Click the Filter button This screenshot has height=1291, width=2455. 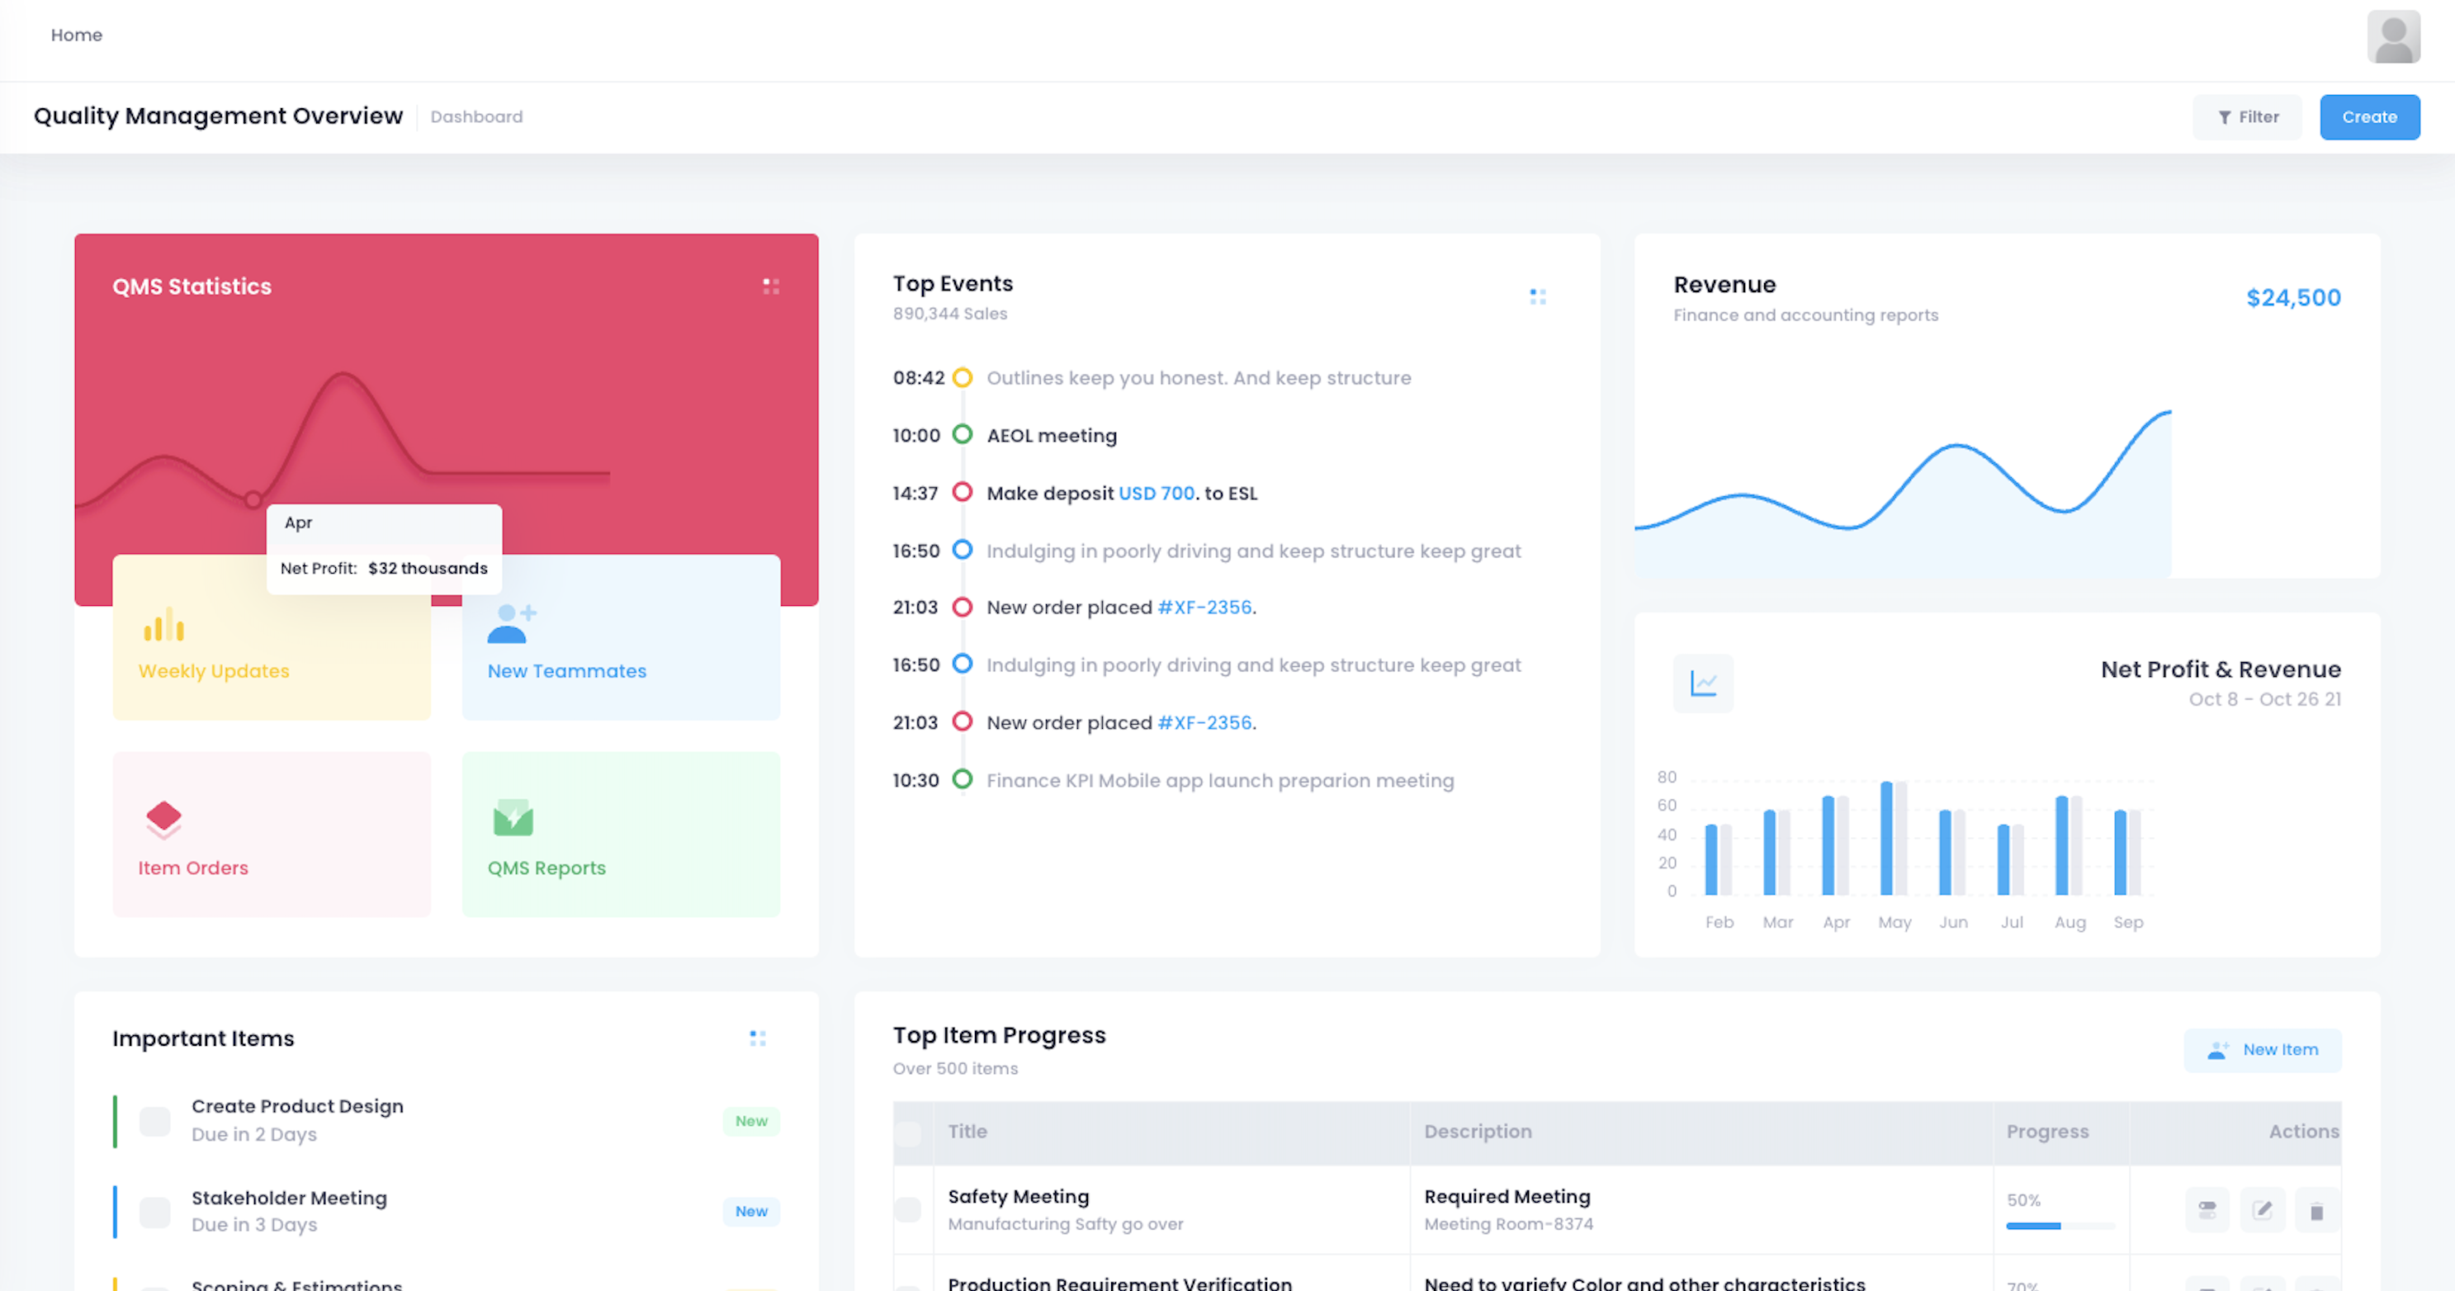(2246, 116)
